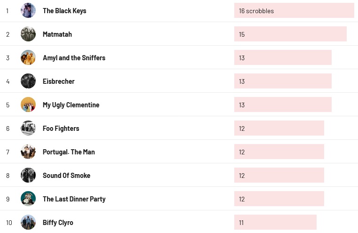The image size is (358, 233).
Task: Open The Last Dinner Party name link
Action: pyautogui.click(x=74, y=199)
